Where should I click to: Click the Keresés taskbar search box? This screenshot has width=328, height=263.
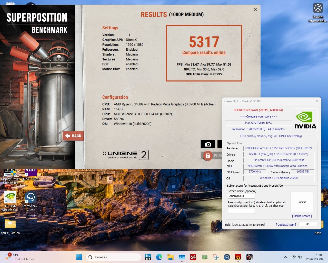pos(114,257)
